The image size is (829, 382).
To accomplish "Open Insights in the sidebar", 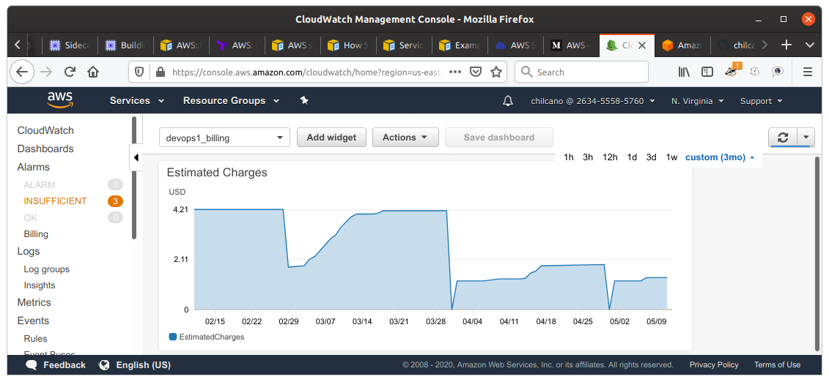I will coord(40,285).
